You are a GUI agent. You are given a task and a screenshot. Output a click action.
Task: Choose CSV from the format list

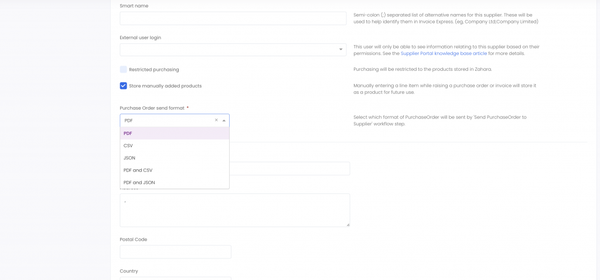point(175,146)
